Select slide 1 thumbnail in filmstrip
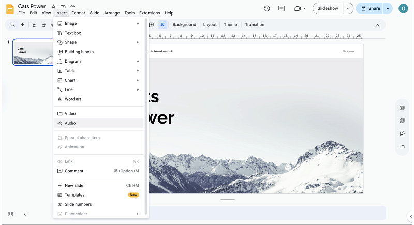This screenshot has height=225, width=414. click(33, 52)
